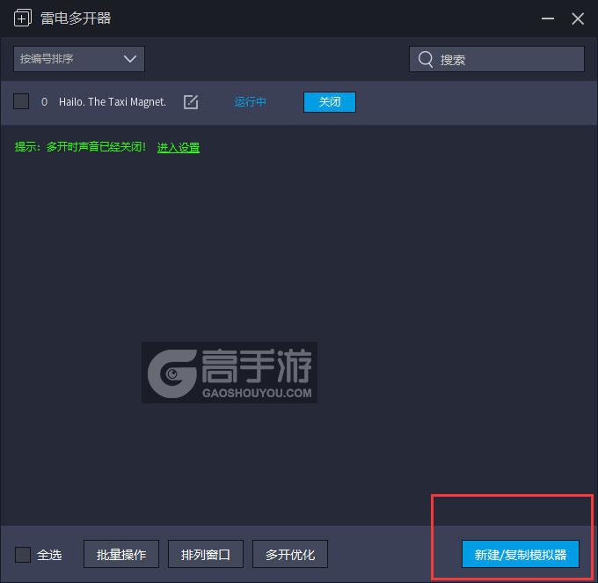
Task: Open the 按编号排序 sort dropdown
Action: coord(79,59)
